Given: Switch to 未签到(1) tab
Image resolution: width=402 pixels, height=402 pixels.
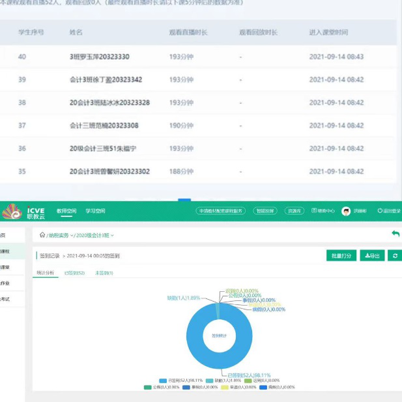Looking at the screenshot, I should point(104,273).
